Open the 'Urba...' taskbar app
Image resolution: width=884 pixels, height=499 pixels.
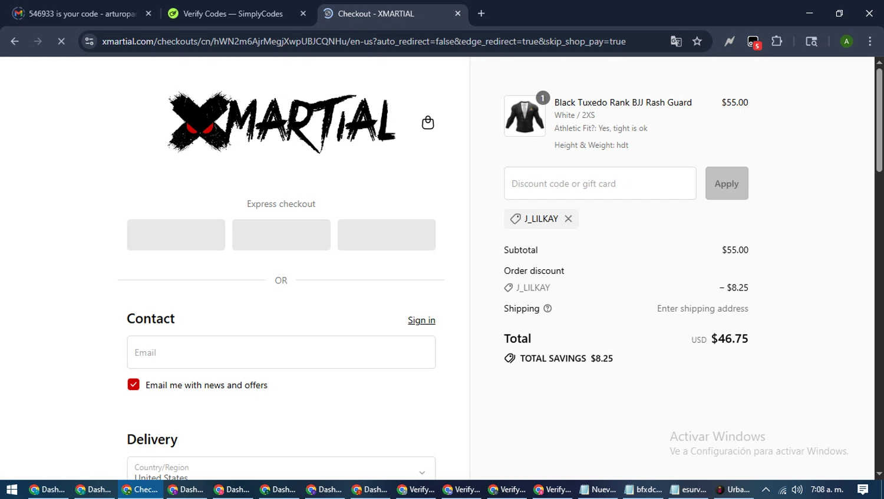tap(733, 490)
